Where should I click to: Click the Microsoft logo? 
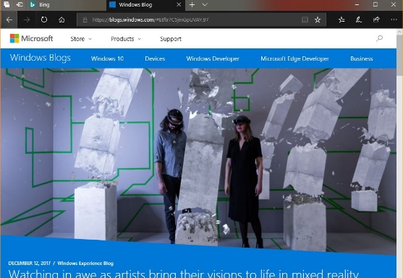point(31,38)
